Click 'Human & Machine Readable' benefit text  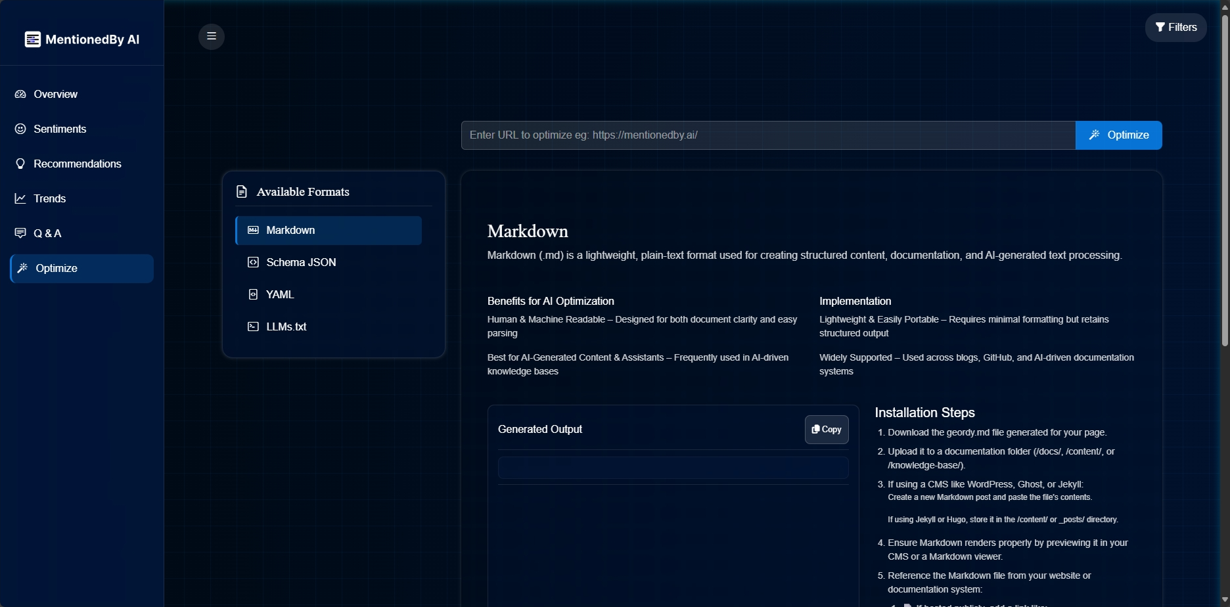[642, 326]
